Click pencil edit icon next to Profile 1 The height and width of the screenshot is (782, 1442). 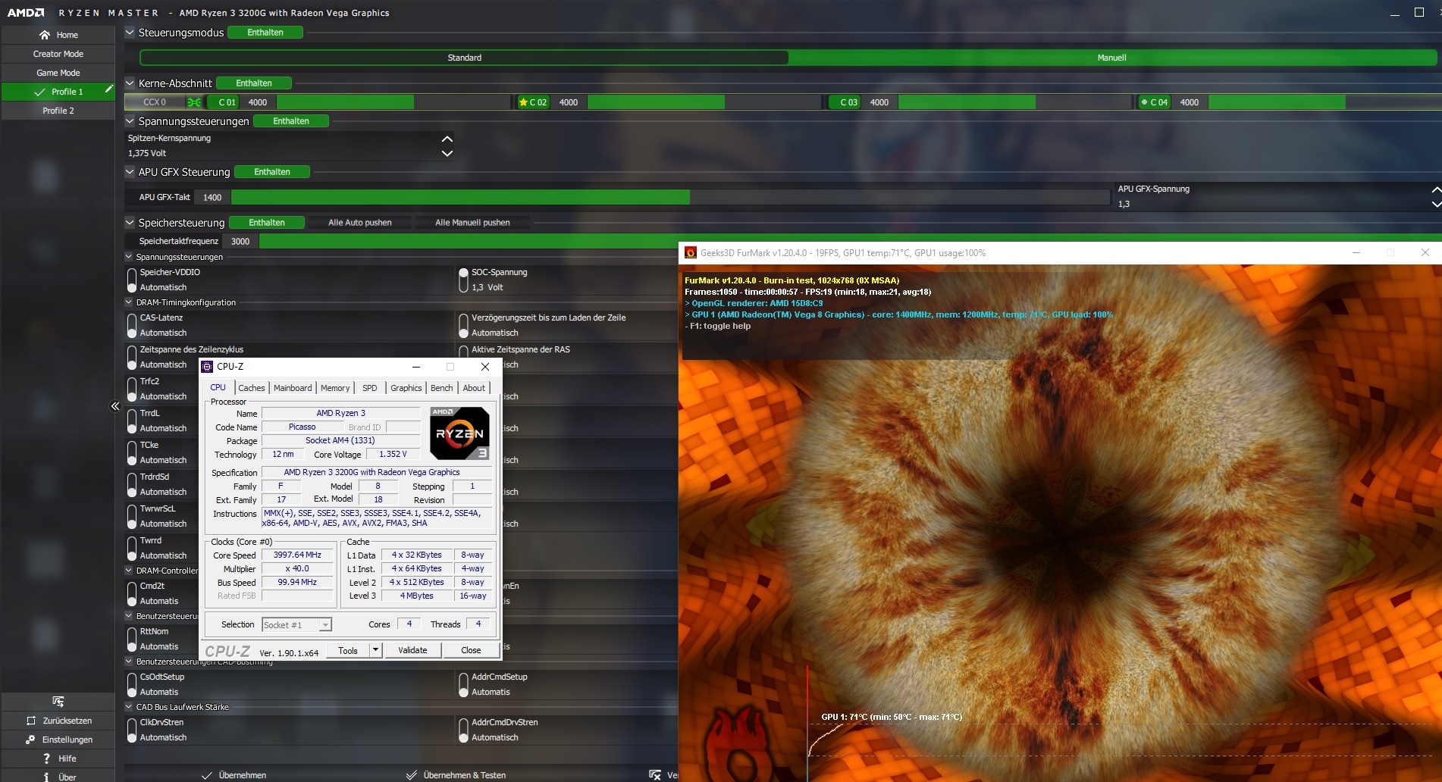pos(108,89)
